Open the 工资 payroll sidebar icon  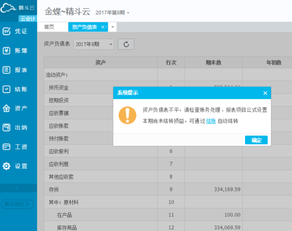point(6,147)
